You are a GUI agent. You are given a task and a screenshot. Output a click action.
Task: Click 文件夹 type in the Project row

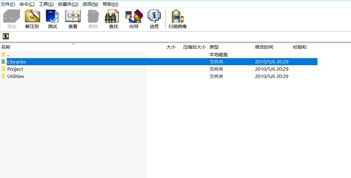coord(216,69)
